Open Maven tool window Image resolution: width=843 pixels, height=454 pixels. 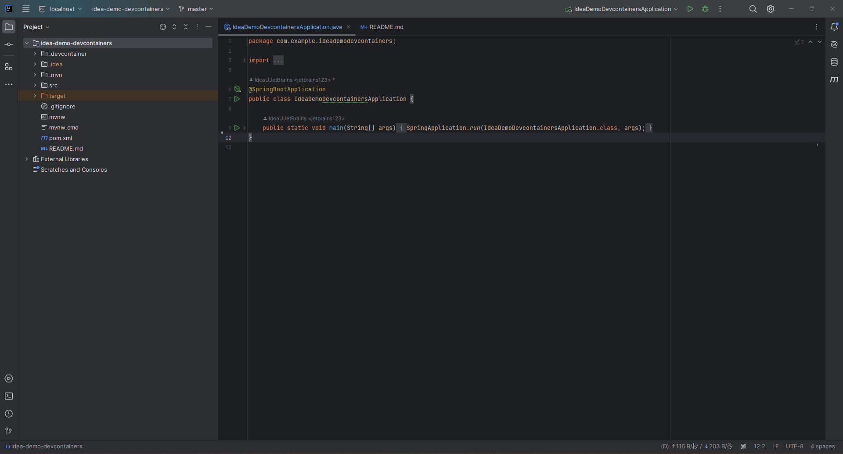pyautogui.click(x=834, y=79)
